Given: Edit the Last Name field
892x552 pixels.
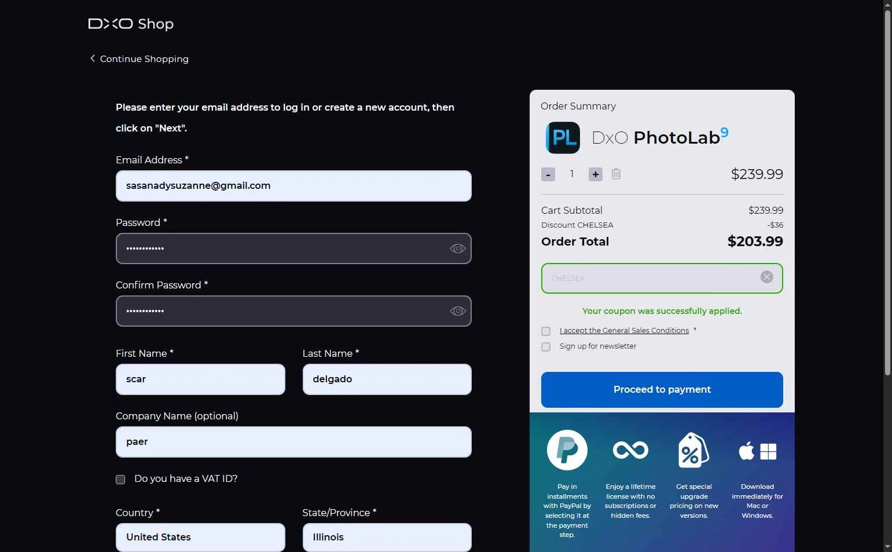Looking at the screenshot, I should click(x=387, y=379).
